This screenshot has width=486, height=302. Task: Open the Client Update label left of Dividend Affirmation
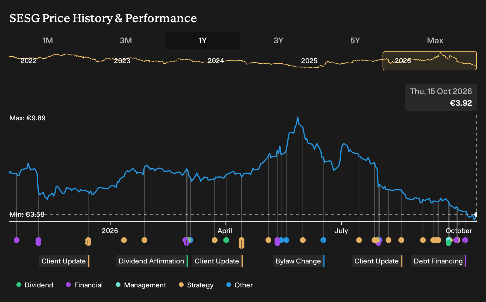click(64, 261)
